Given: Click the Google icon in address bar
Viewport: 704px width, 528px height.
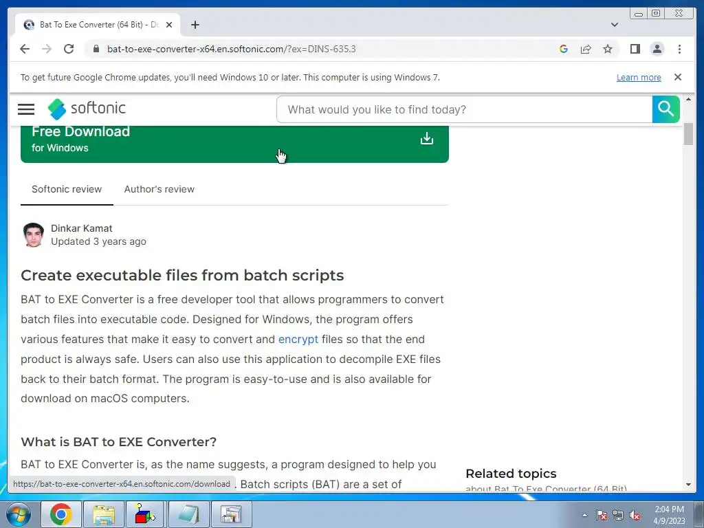Looking at the screenshot, I should click(x=564, y=49).
